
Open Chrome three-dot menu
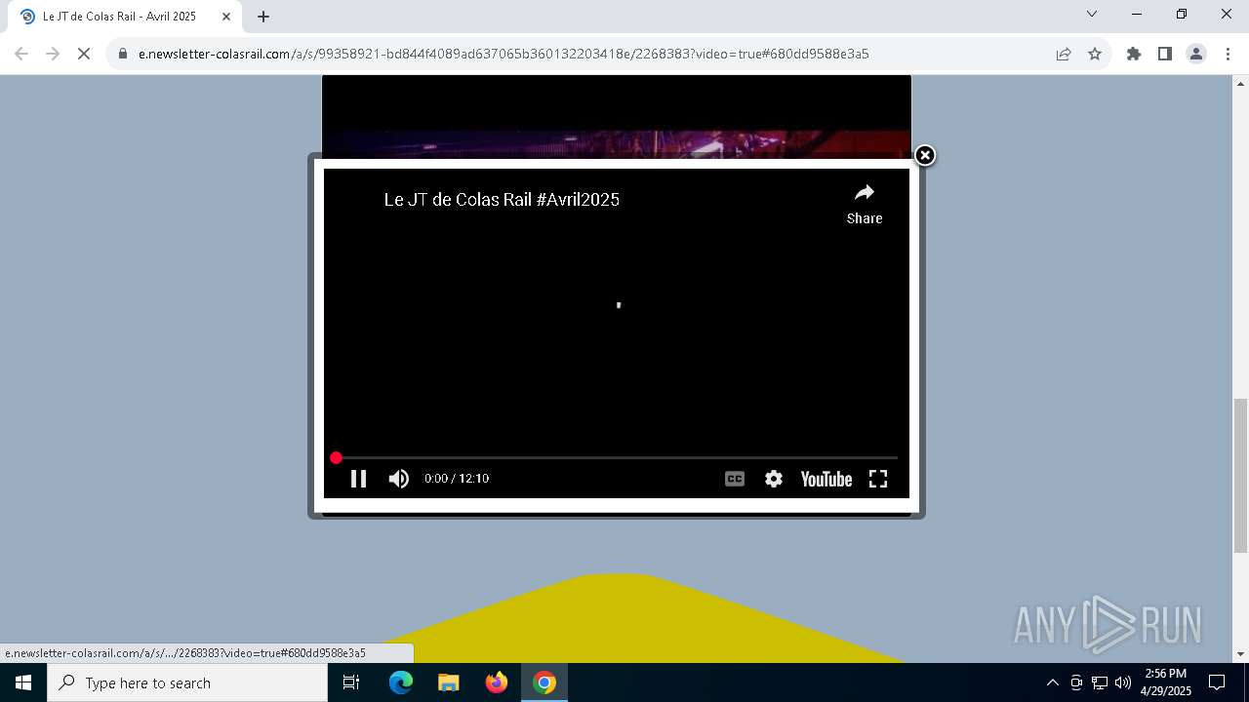pos(1228,54)
